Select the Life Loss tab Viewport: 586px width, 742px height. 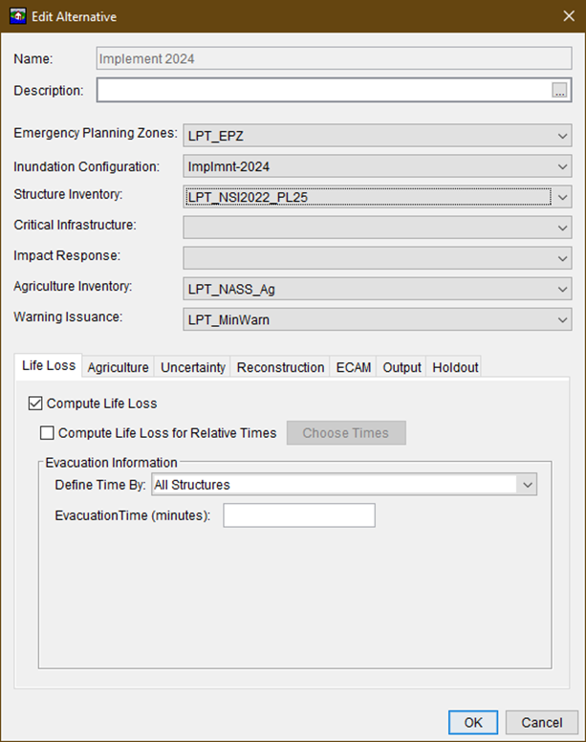point(48,365)
